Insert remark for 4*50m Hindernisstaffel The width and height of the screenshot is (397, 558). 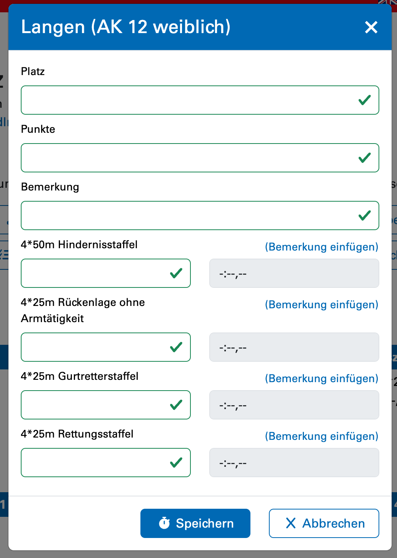click(x=322, y=247)
